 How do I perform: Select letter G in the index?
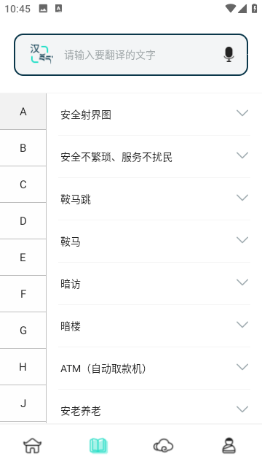tap(23, 331)
